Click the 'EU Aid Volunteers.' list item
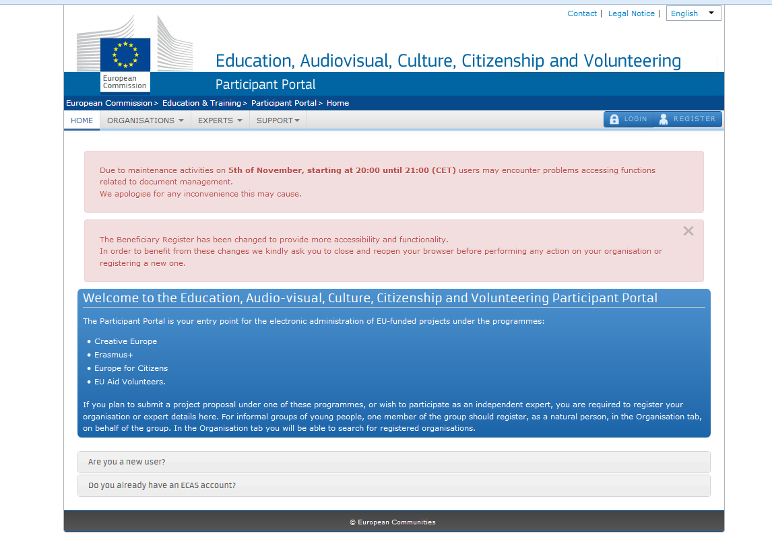Screen dimensions: 772x554 [x=130, y=382]
